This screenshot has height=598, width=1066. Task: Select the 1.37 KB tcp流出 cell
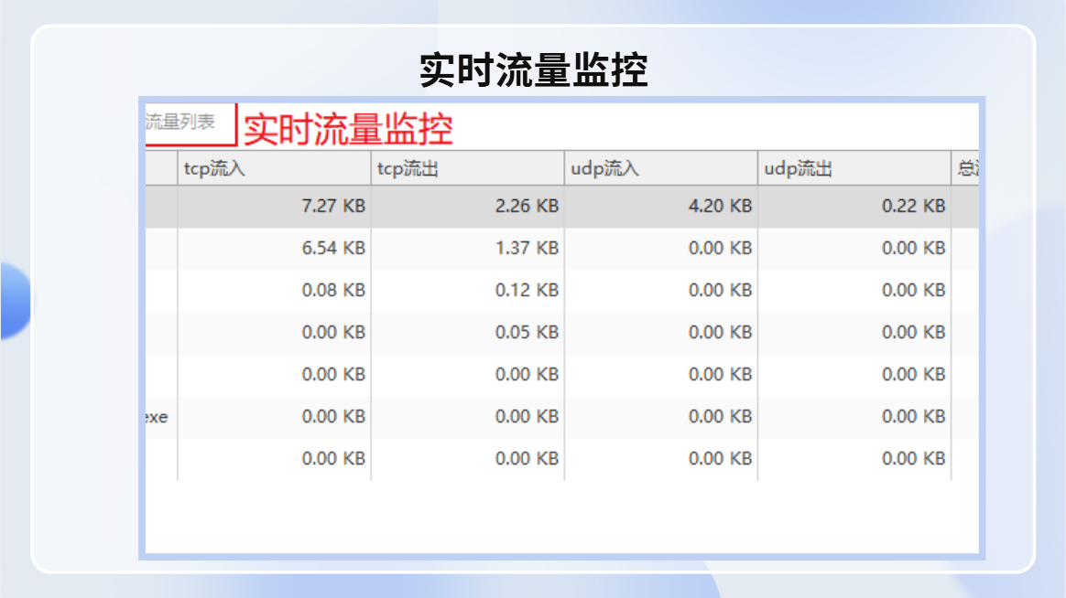tap(468, 249)
